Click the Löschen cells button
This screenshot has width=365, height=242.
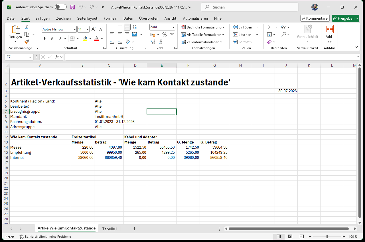tap(242, 34)
